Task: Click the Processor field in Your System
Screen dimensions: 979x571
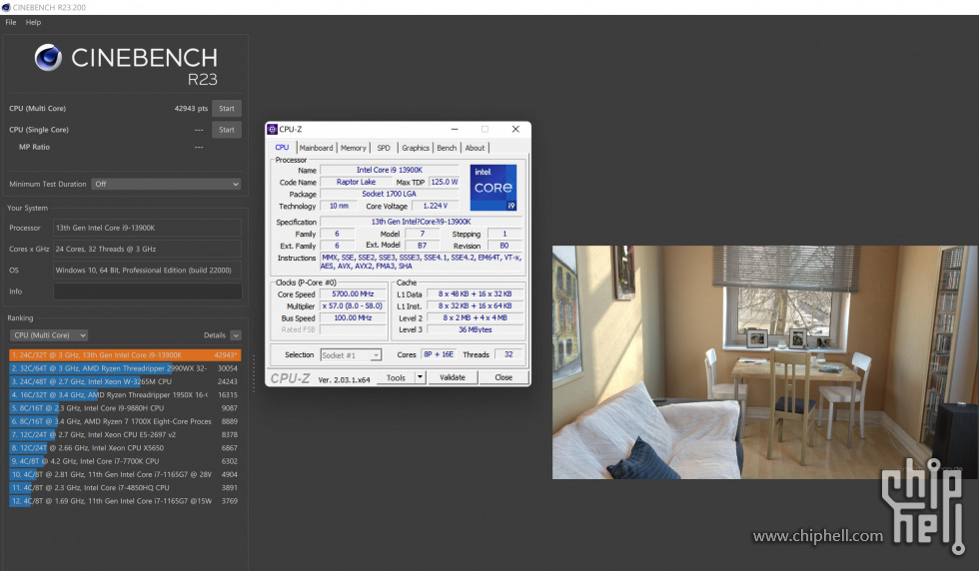Action: tap(148, 228)
